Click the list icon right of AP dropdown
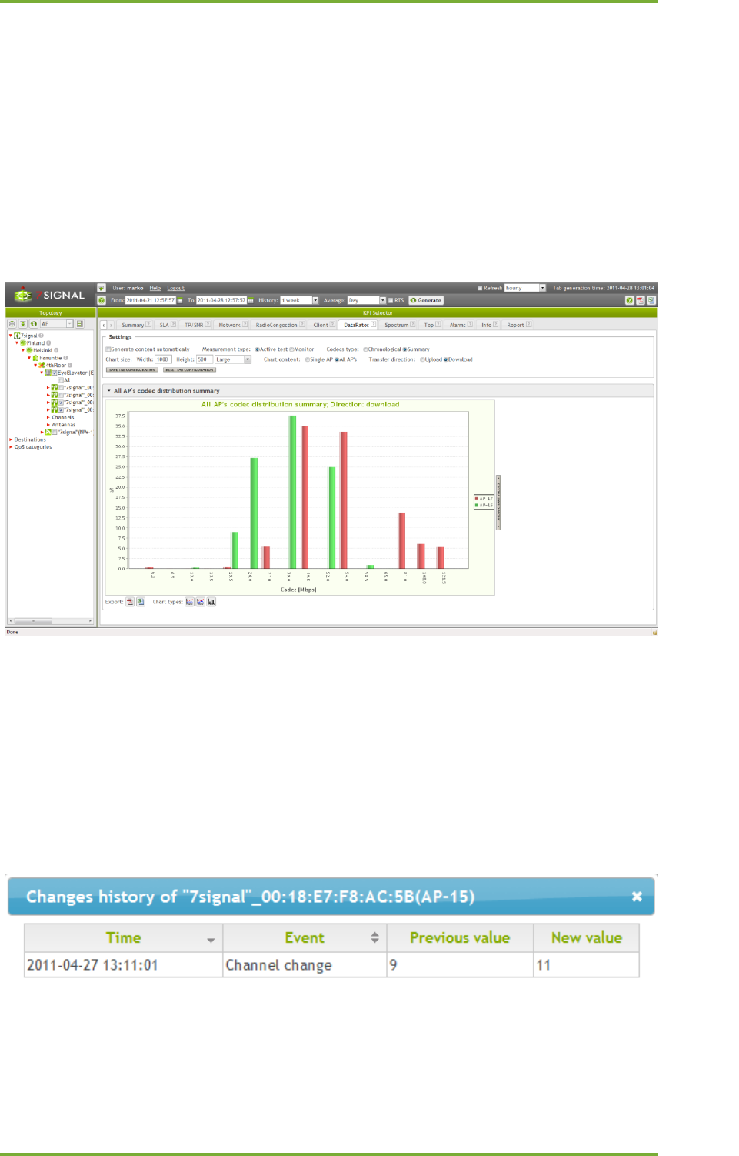The width and height of the screenshot is (739, 1156). click(x=79, y=324)
